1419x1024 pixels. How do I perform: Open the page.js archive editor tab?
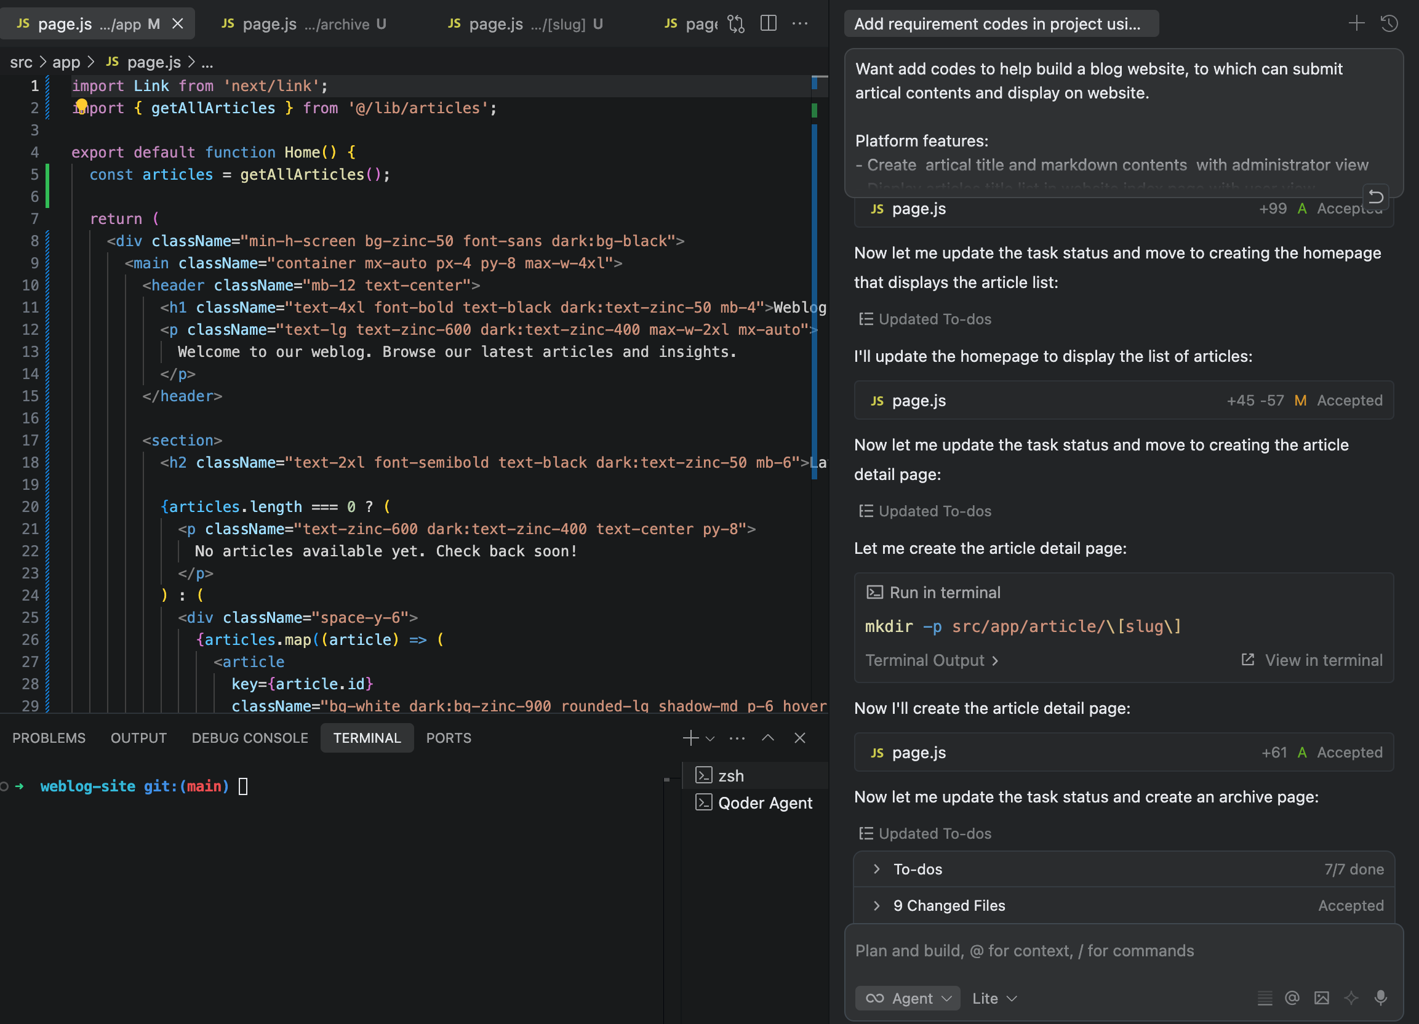tap(303, 24)
